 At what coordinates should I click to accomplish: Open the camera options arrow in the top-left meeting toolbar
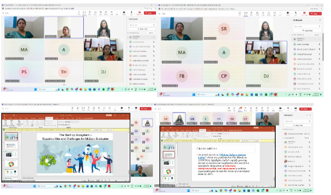(128, 13)
